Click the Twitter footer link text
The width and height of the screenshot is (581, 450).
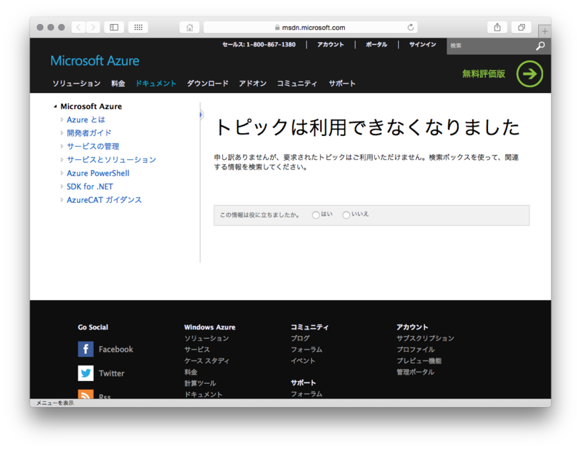(x=112, y=373)
